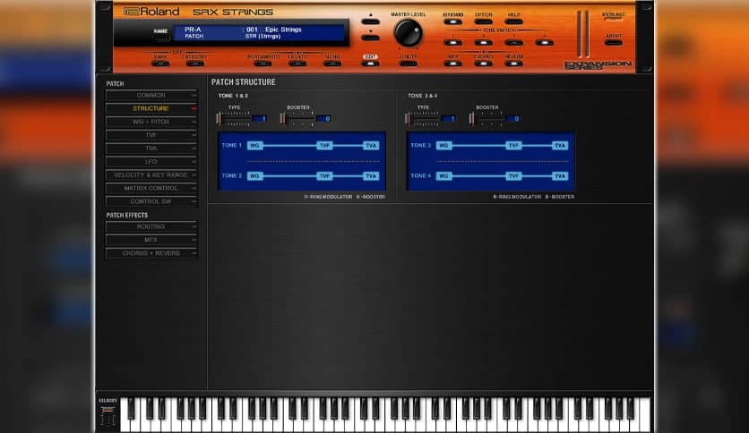Toggle the KEYBOARD button
This screenshot has height=433, width=749.
(452, 21)
